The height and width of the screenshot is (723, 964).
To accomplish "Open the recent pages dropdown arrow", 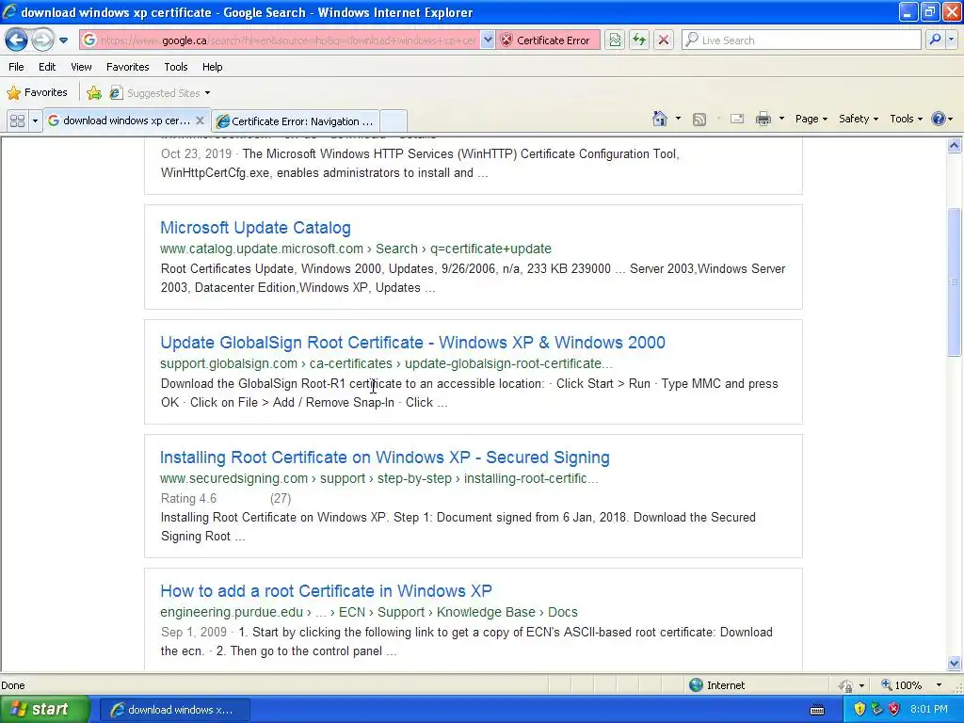I will point(63,40).
